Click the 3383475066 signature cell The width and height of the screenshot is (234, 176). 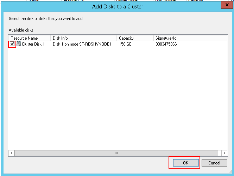166,44
